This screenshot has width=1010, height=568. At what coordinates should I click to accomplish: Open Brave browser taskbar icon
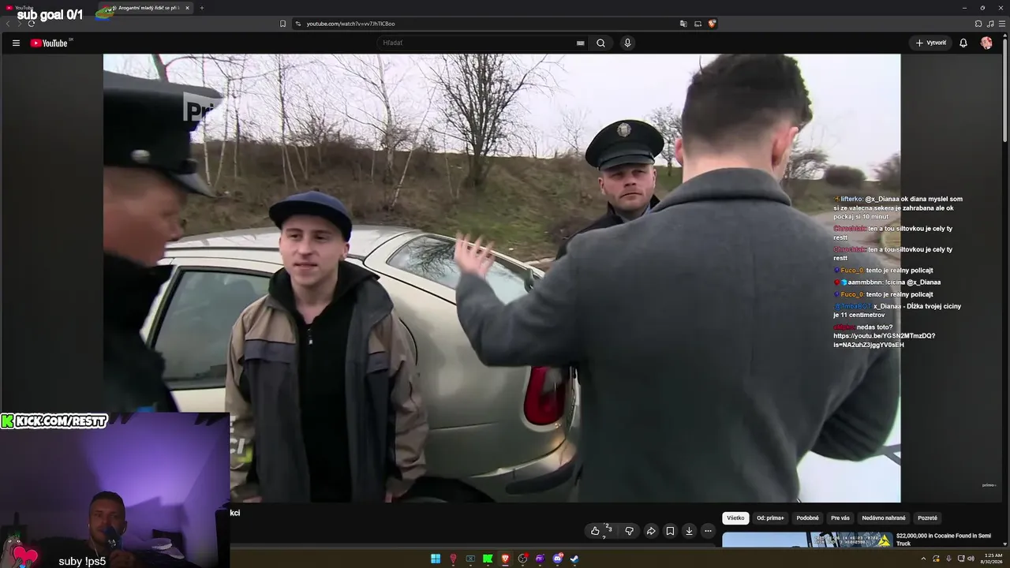[505, 559]
